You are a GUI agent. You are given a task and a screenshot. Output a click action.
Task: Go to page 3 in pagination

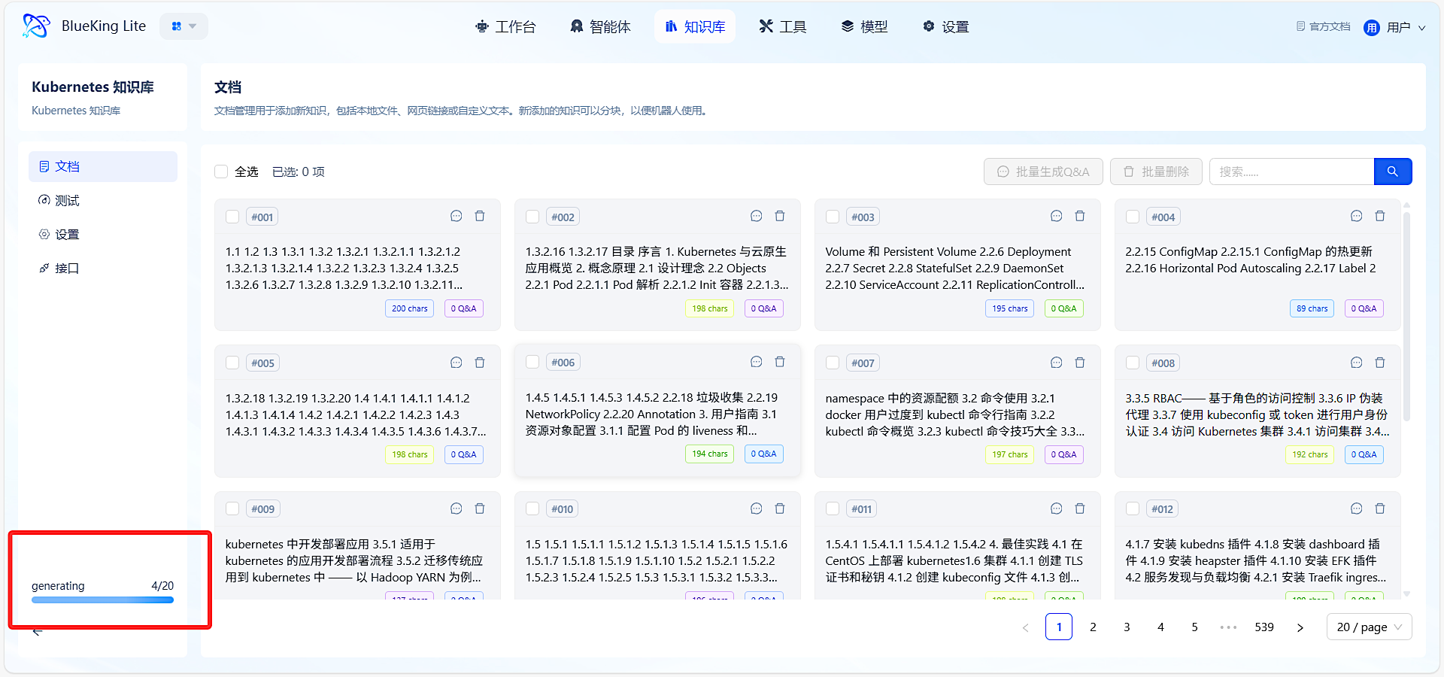click(1127, 627)
